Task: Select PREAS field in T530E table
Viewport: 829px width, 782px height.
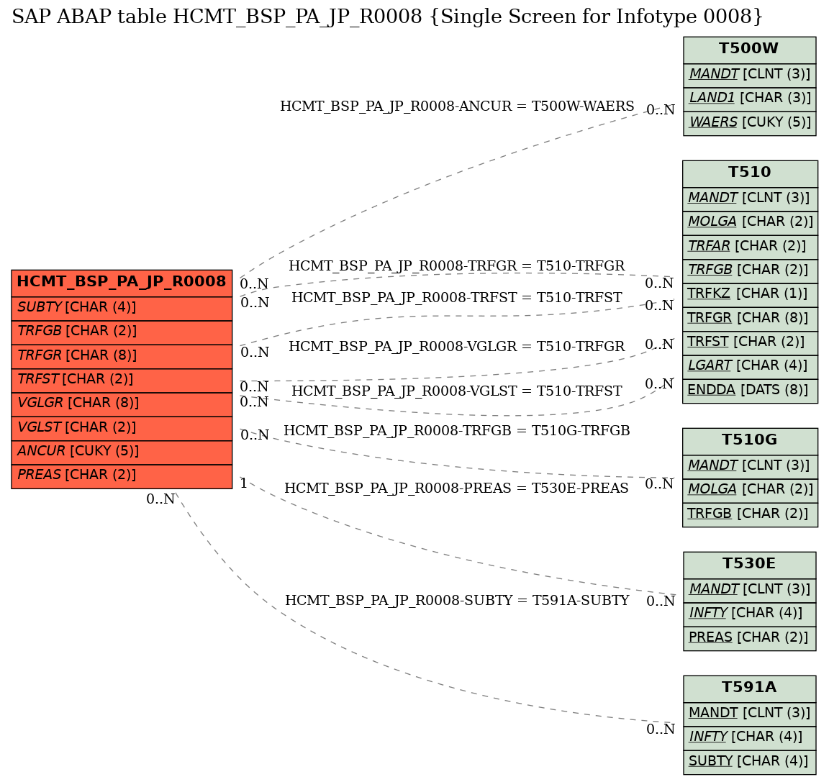Action: (x=749, y=637)
